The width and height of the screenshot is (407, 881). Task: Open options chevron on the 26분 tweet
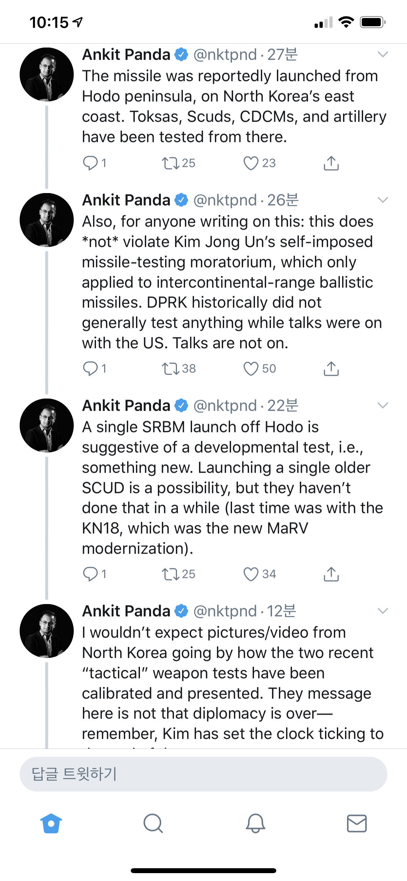click(382, 200)
